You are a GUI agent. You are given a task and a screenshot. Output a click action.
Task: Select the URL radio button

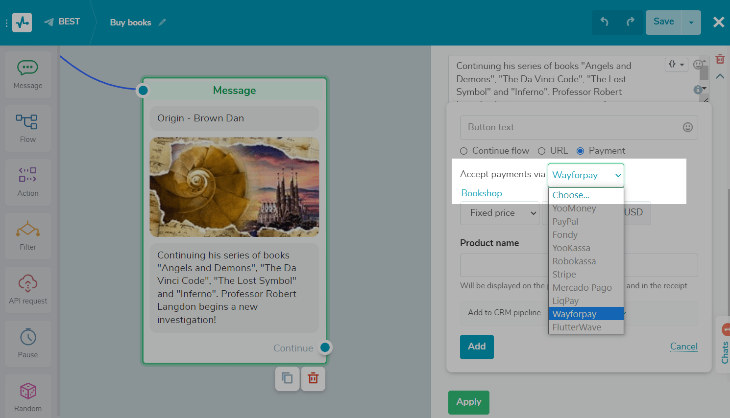tap(541, 151)
